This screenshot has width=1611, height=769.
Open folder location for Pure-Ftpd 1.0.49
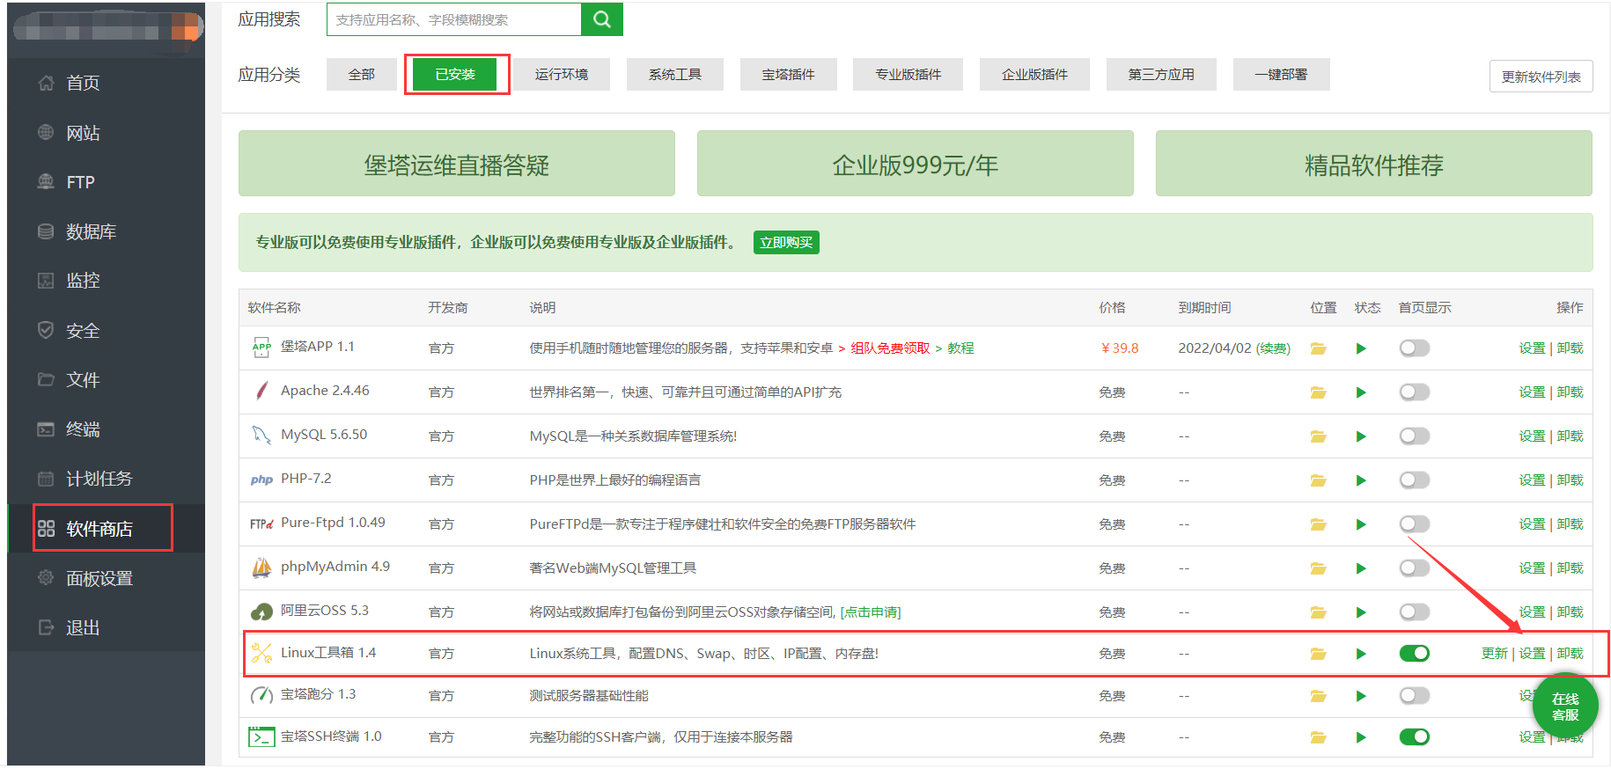(1318, 524)
